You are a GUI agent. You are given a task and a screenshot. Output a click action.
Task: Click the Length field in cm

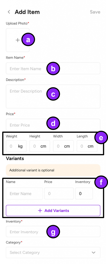pyautogui.click(x=87, y=146)
